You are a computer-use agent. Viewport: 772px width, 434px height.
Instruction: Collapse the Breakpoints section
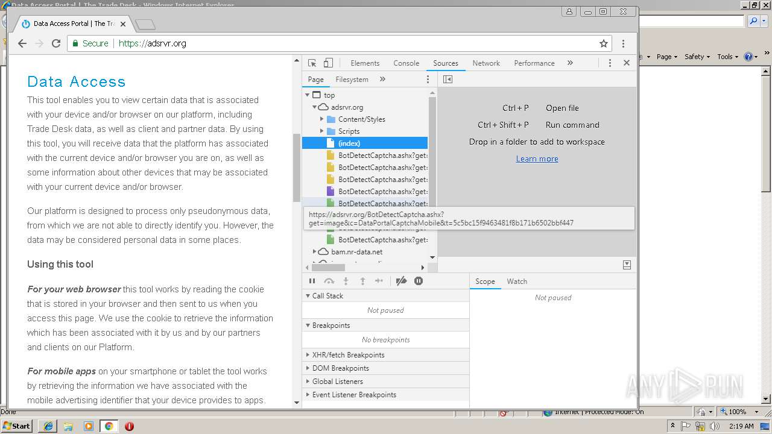pos(386,325)
